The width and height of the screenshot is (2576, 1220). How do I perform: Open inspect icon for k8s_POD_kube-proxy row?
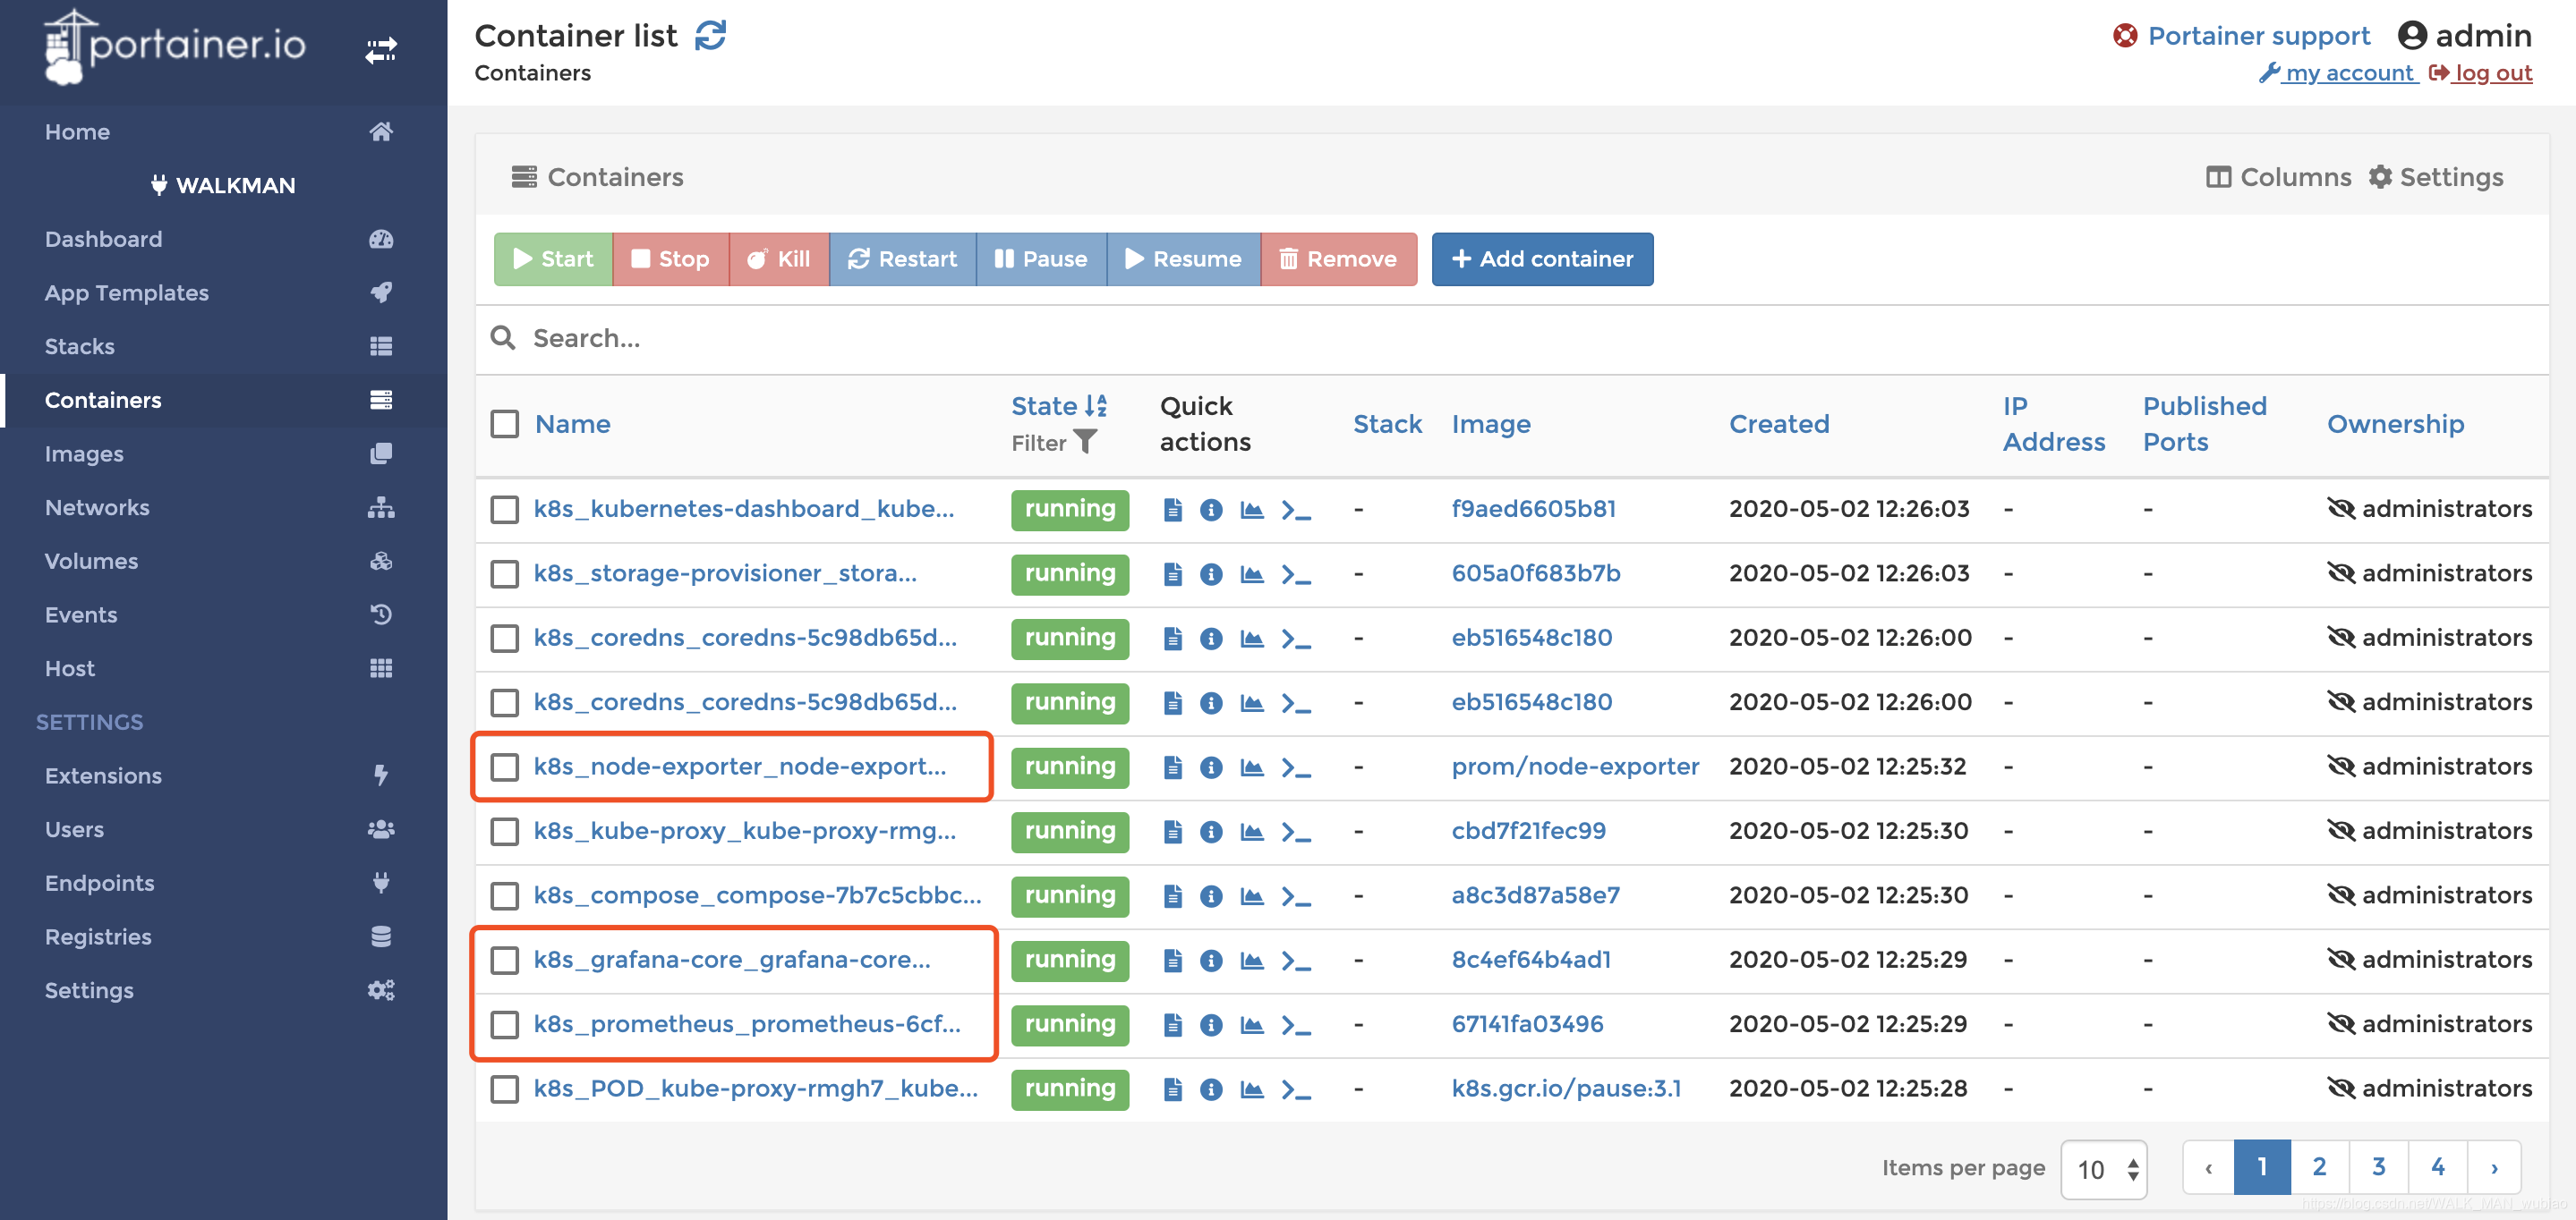tap(1211, 1089)
